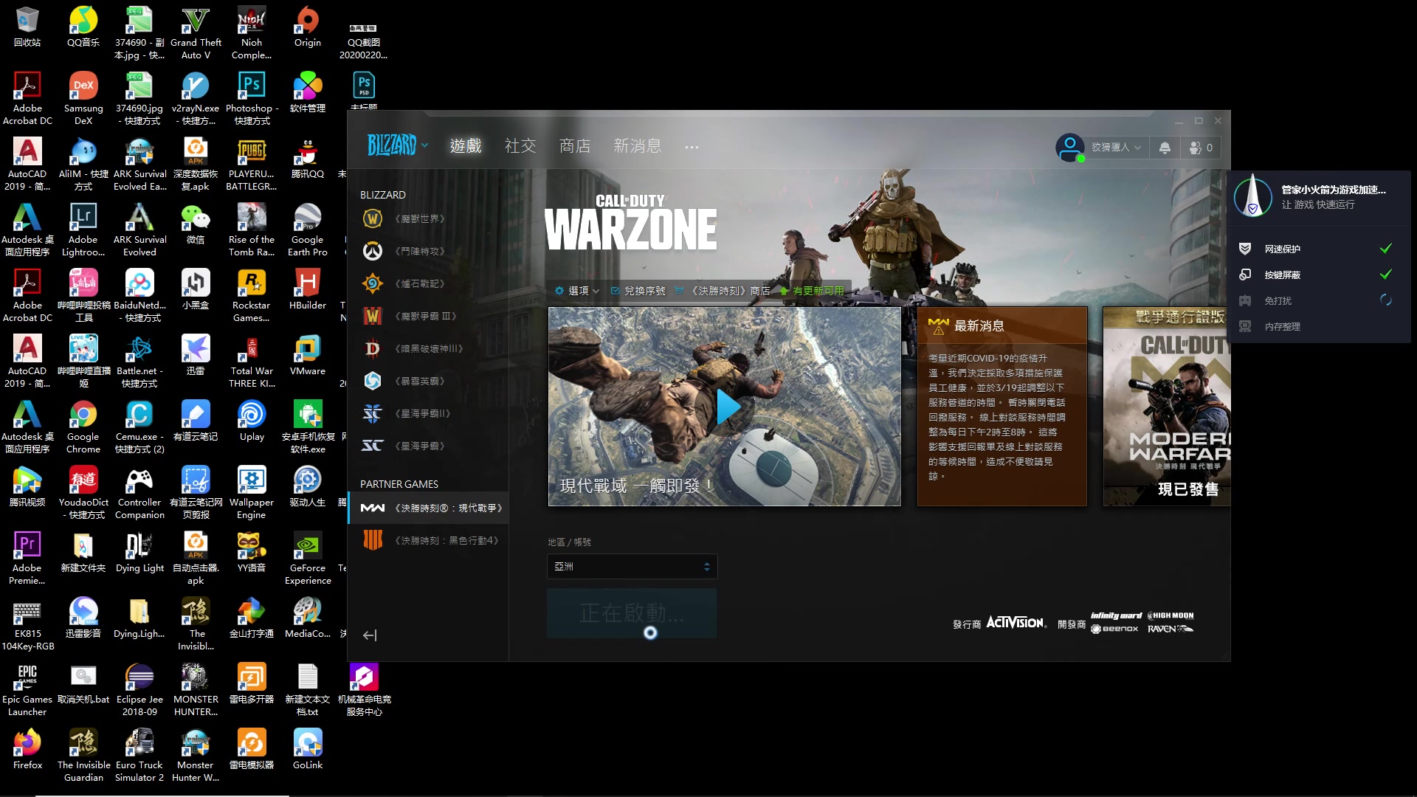Open the friends list icon showing 0

1201,148
